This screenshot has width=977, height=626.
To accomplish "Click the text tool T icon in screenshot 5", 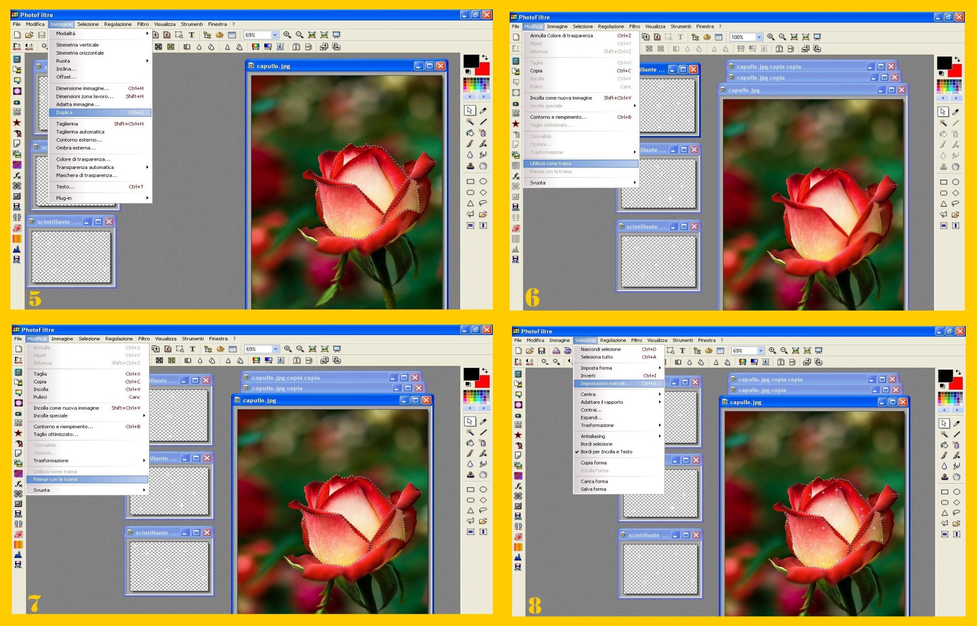I will 191,35.
